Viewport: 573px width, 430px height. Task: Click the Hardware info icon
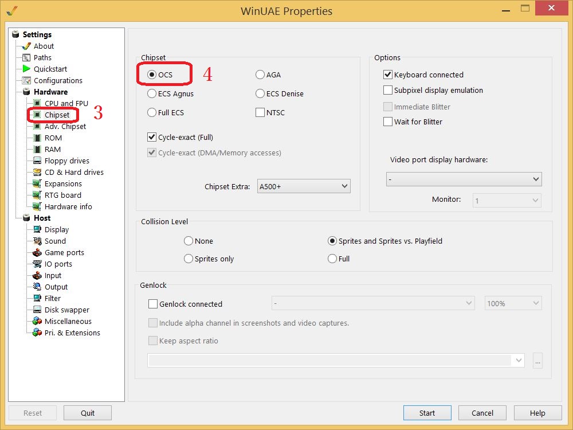point(37,206)
